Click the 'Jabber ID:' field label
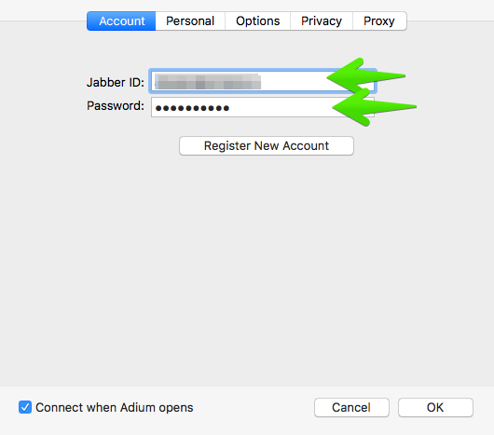Viewport: 494px width, 435px height. pyautogui.click(x=116, y=82)
